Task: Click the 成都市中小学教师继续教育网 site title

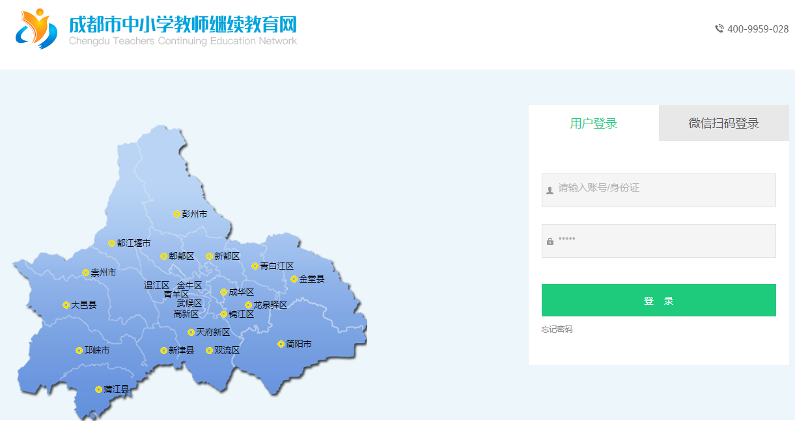Action: click(183, 25)
